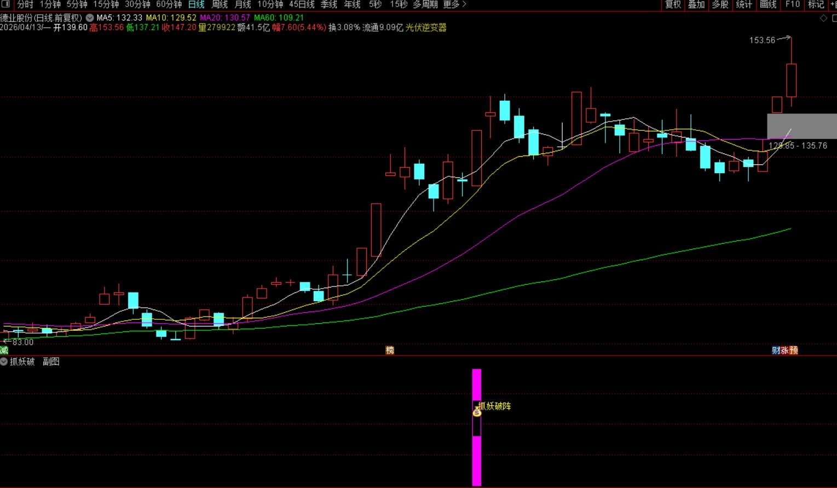This screenshot has height=488, width=837.
Task: Click the panel layout icon before 分时
Action: coord(6,4)
